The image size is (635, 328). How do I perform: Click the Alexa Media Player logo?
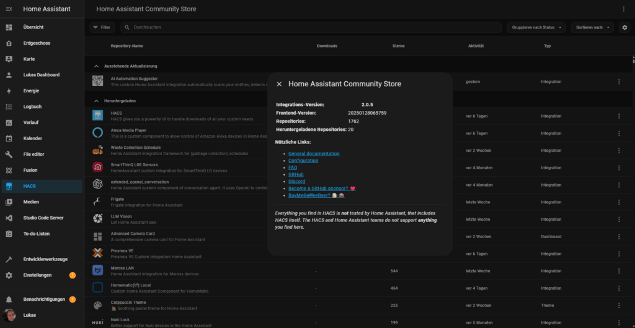click(97, 133)
